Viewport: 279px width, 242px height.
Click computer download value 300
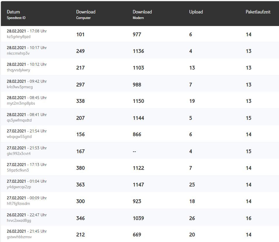(80, 201)
